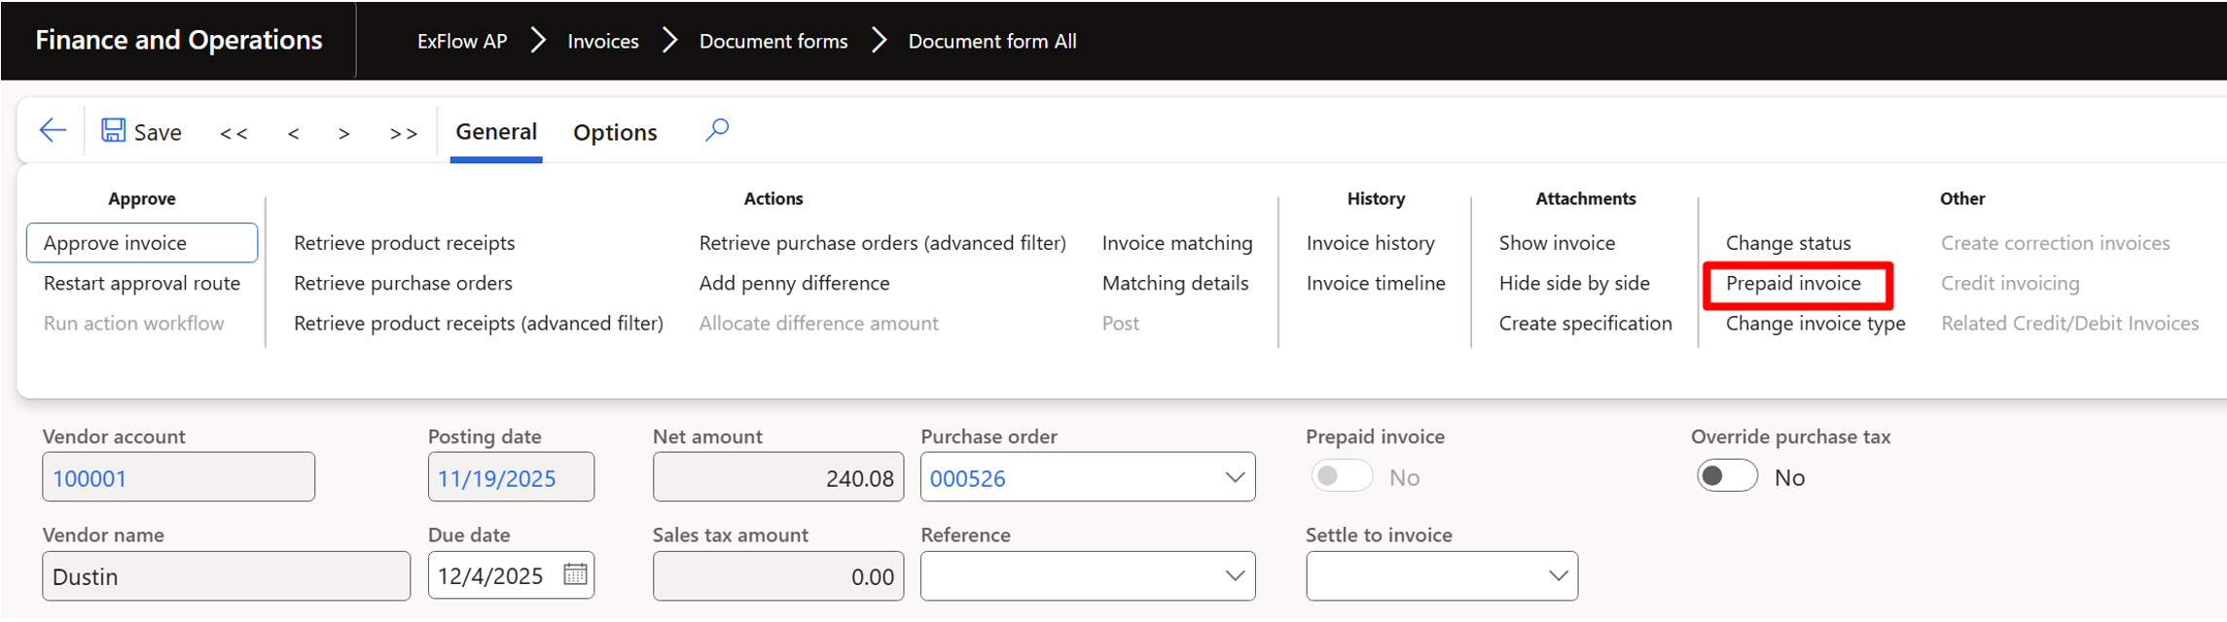Toggle the Override purchase tax switch
The image size is (2227, 622).
(1727, 476)
